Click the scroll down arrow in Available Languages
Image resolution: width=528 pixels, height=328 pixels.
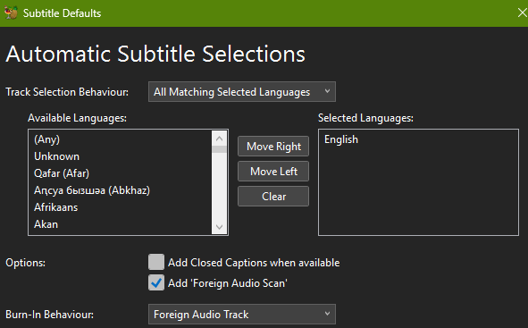[x=219, y=227]
